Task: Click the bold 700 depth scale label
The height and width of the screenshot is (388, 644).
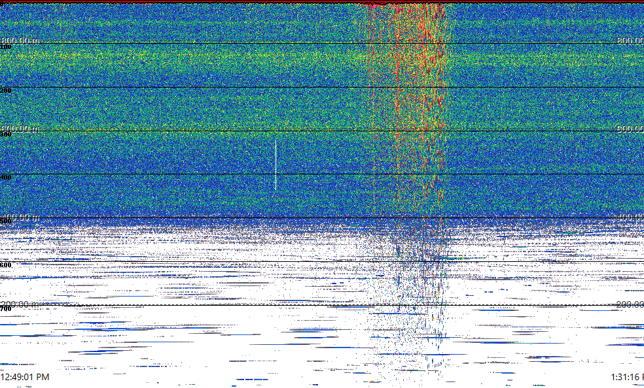Action: [x=6, y=309]
